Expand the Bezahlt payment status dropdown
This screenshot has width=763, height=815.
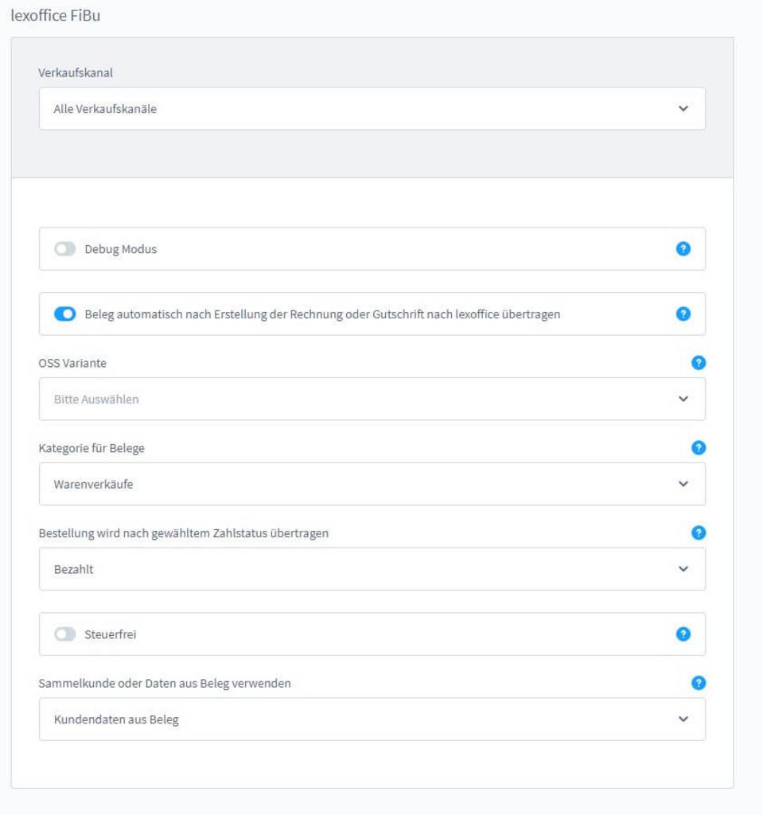coord(372,569)
